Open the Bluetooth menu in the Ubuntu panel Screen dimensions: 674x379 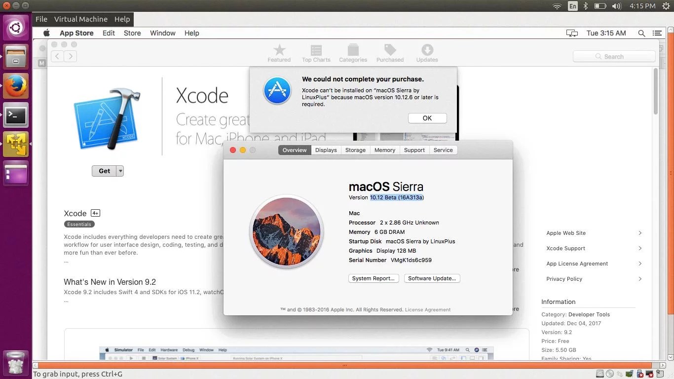coord(585,6)
